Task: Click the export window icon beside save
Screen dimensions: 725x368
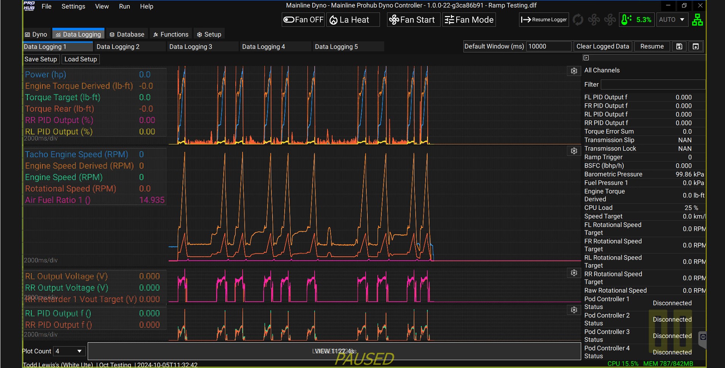Action: [x=695, y=46]
